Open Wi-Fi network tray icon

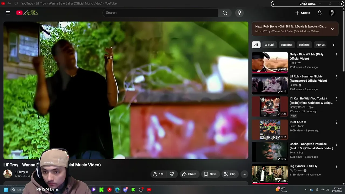323,190
